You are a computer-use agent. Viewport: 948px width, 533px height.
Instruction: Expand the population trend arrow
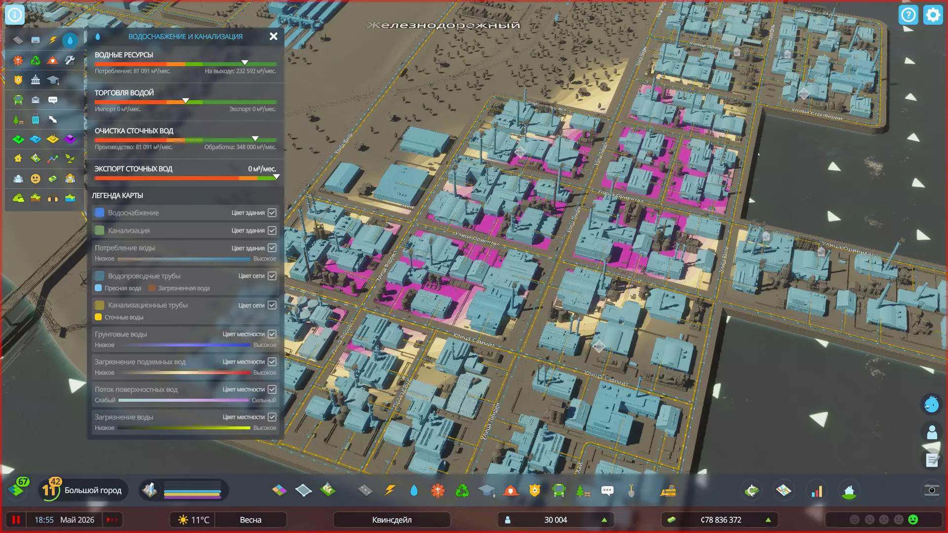(x=604, y=520)
